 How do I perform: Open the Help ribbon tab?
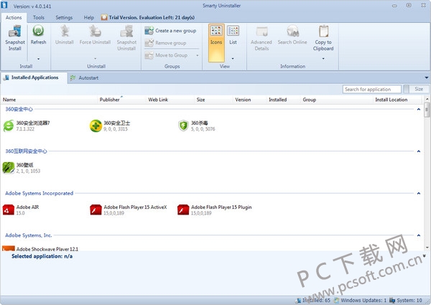[89, 17]
